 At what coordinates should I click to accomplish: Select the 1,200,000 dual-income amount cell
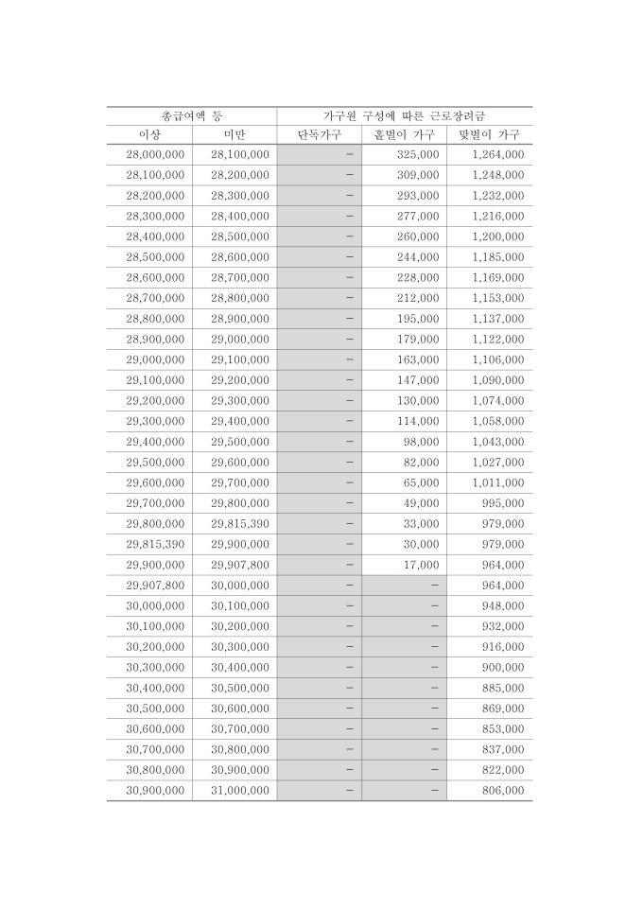(498, 236)
